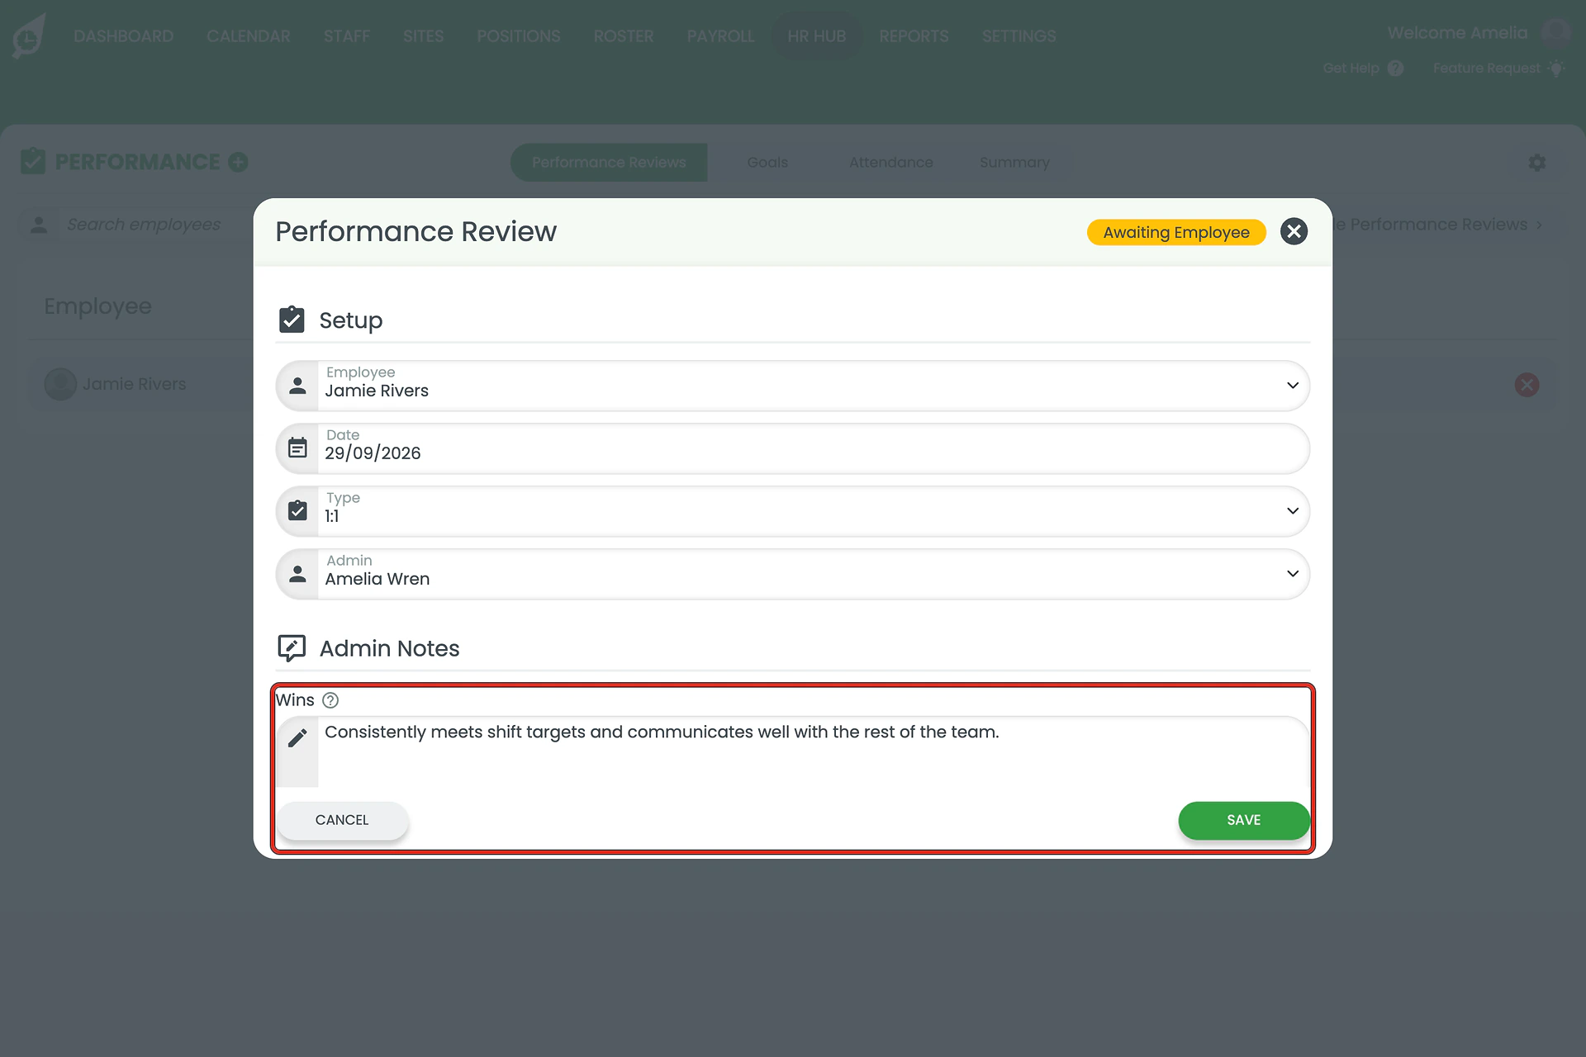
Task: Click the red remove icon on Jamie Rivers row
Action: [x=1527, y=385]
